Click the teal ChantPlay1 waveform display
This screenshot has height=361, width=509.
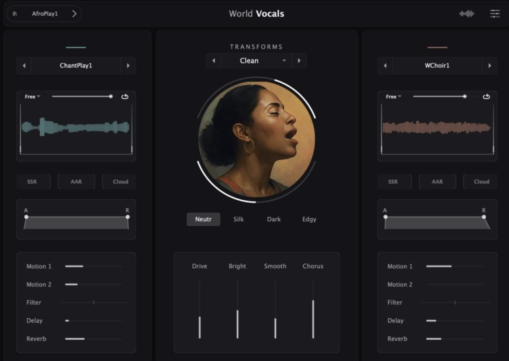click(76, 127)
